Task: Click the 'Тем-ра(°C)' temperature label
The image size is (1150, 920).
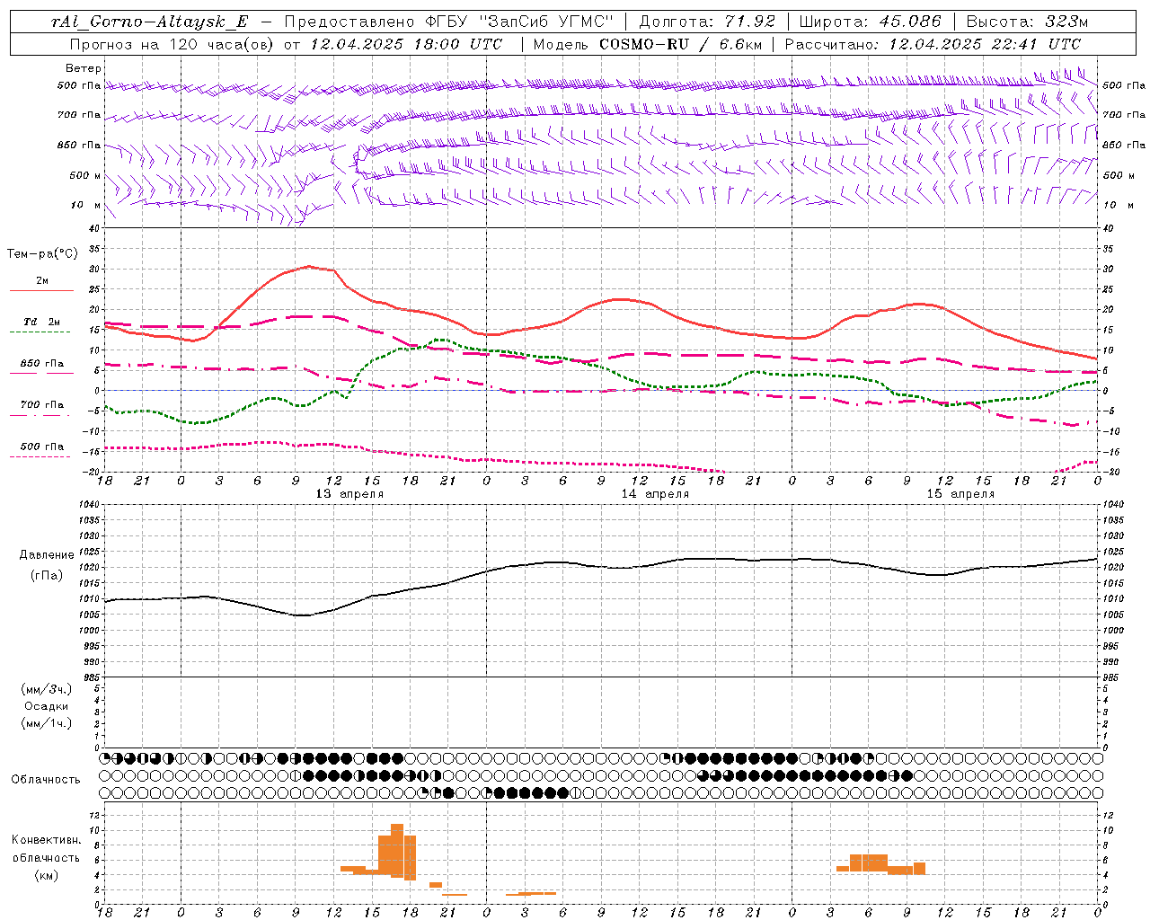Action: click(42, 254)
